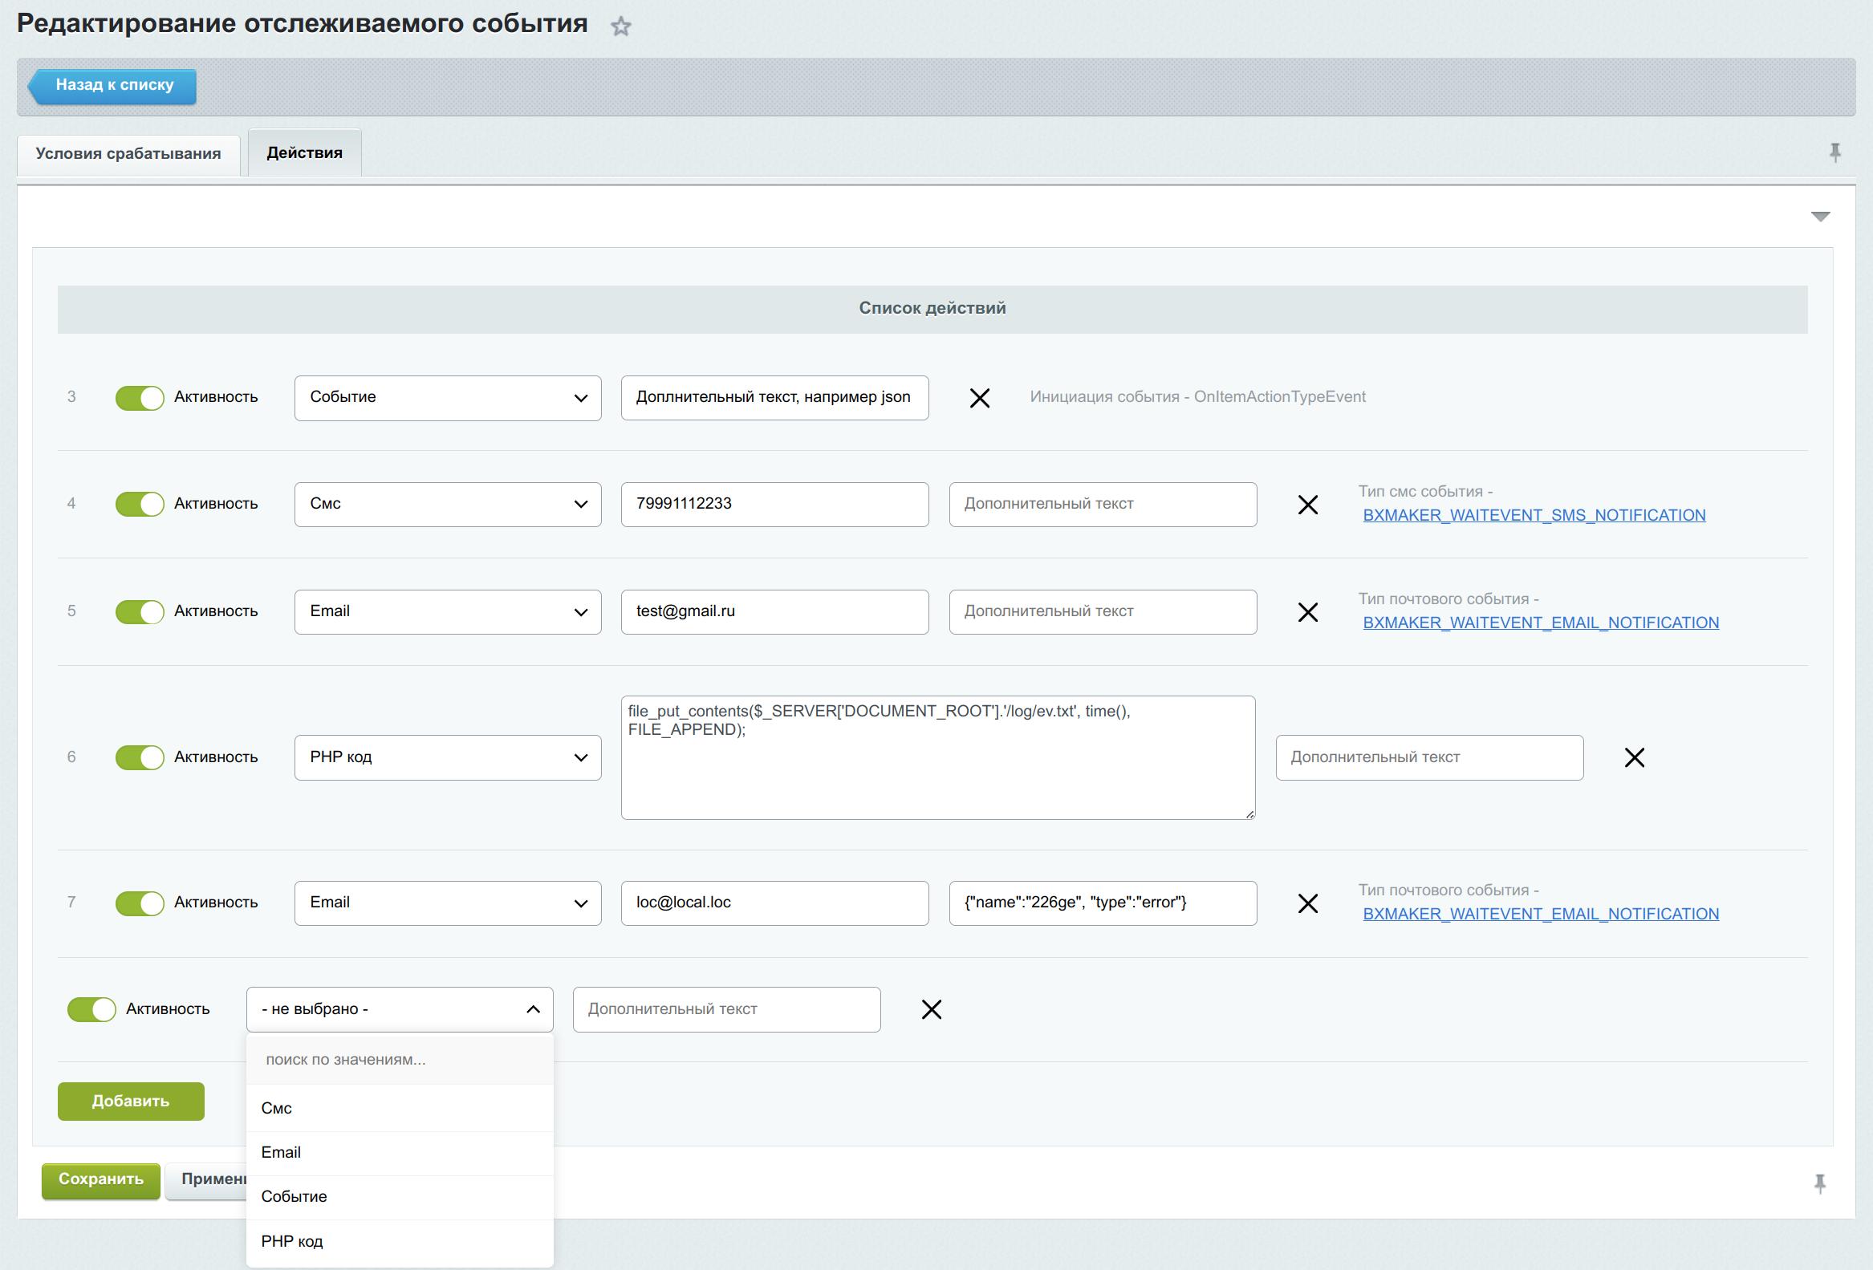Click the favorites star next to title
The width and height of the screenshot is (1873, 1270).
(620, 26)
